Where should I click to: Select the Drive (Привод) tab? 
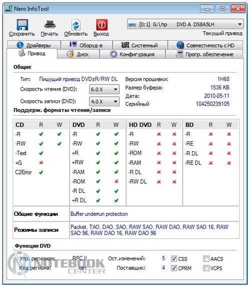[x=32, y=54]
